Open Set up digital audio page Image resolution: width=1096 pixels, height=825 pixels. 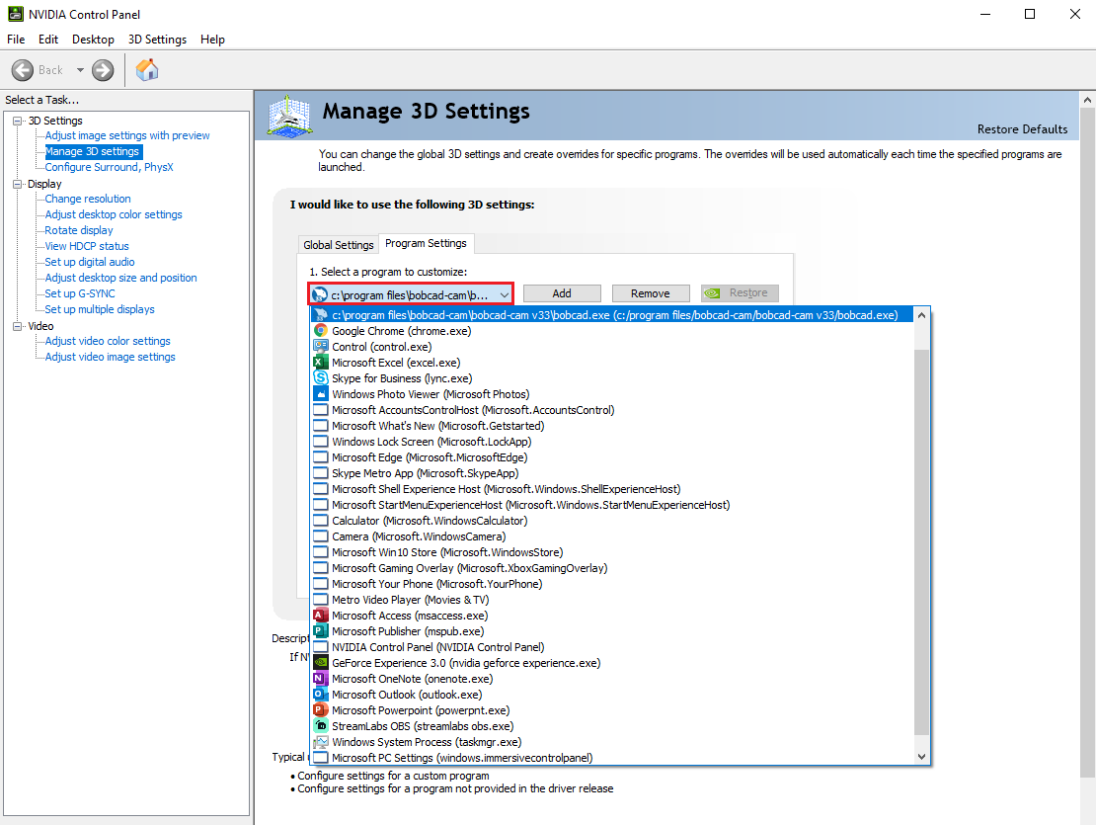(90, 262)
